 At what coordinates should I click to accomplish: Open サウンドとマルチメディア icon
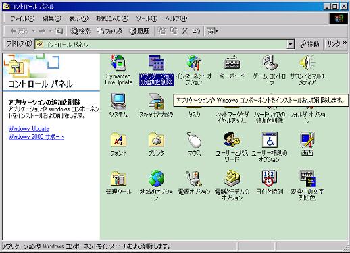(307, 63)
